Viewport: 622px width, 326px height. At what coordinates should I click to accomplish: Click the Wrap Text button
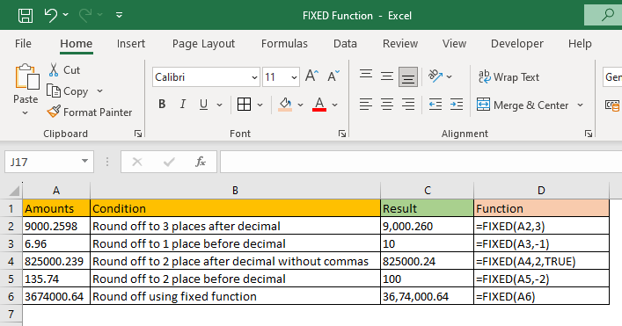[x=509, y=76]
